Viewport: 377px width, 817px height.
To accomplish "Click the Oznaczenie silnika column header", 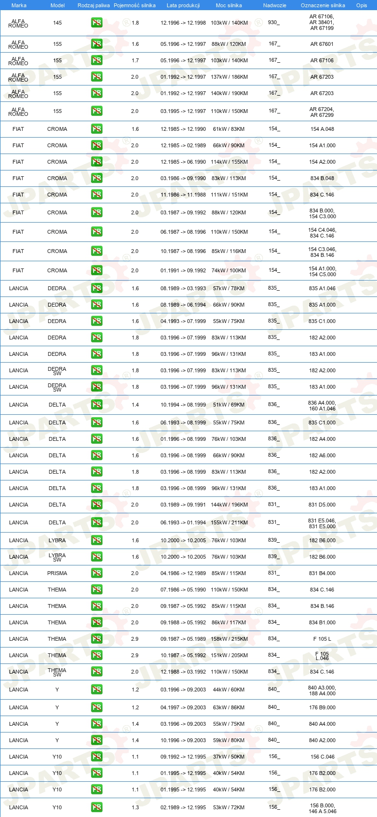I will pyautogui.click(x=323, y=5).
